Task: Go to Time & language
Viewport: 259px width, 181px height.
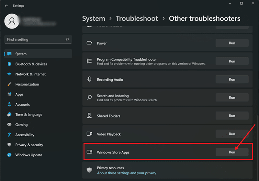Action: point(28,115)
